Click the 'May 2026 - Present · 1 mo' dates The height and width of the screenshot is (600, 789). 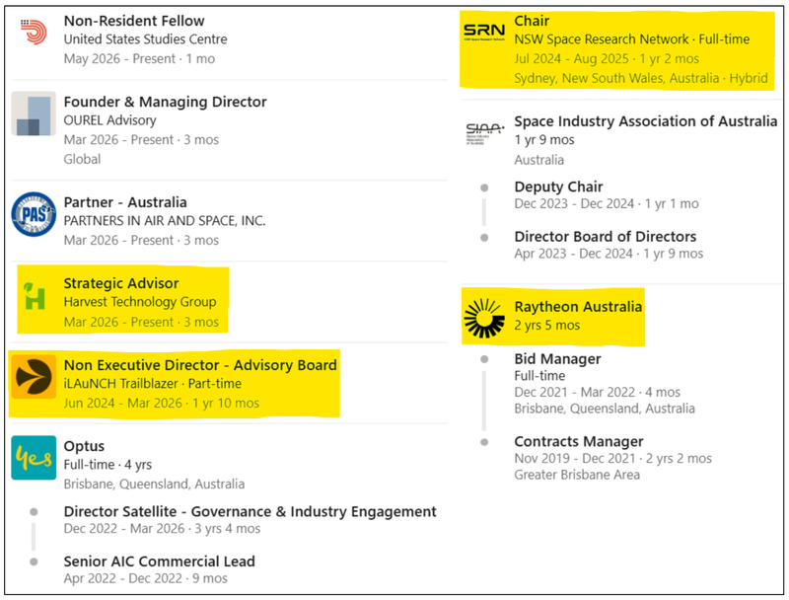click(139, 59)
